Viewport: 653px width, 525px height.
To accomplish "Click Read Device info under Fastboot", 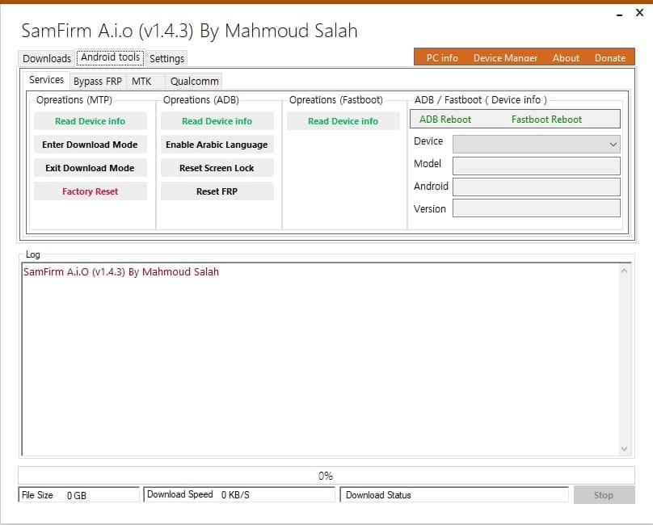I will (343, 121).
